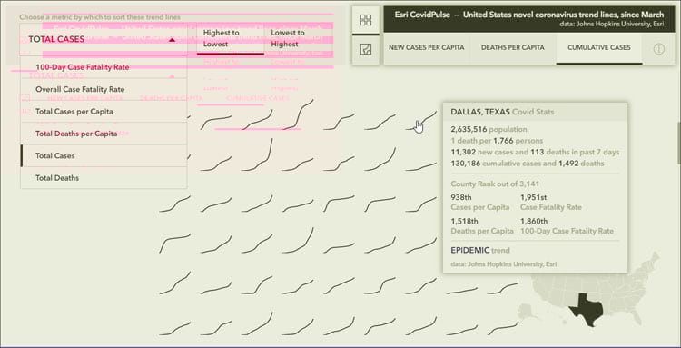Sort Lowest to Highest
The width and height of the screenshot is (681, 348).
point(299,39)
